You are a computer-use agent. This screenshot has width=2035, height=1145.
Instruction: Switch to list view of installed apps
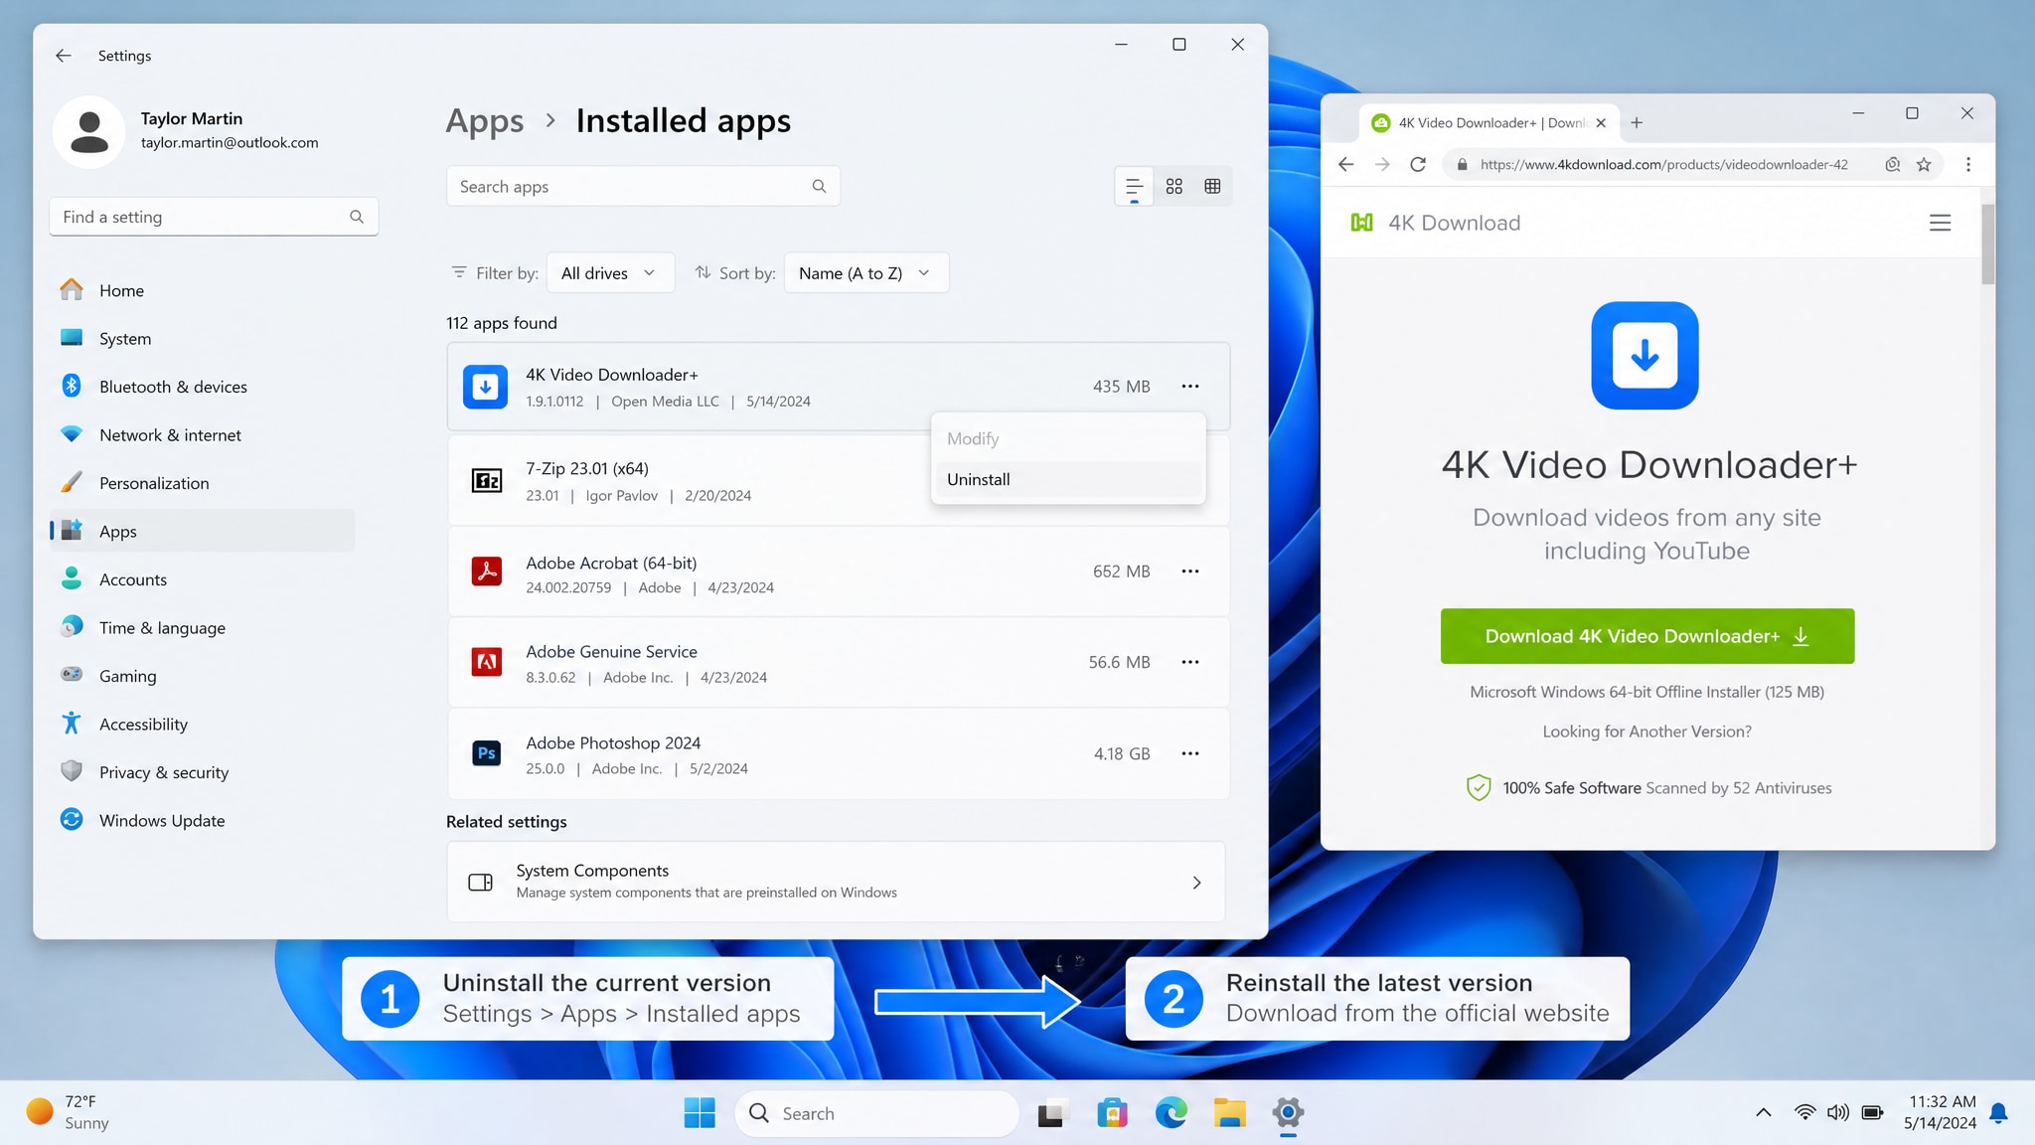1134,187
